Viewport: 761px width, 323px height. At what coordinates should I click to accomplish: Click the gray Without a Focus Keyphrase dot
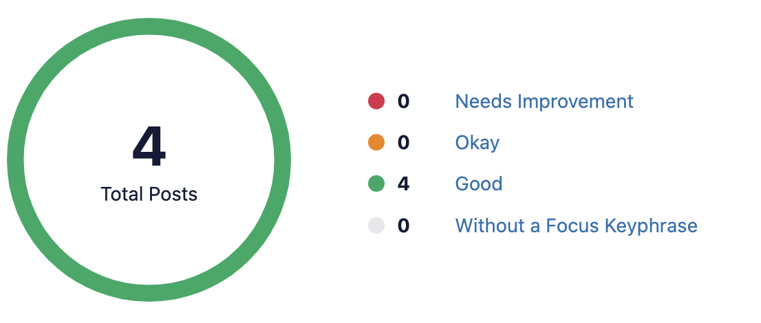tap(376, 225)
